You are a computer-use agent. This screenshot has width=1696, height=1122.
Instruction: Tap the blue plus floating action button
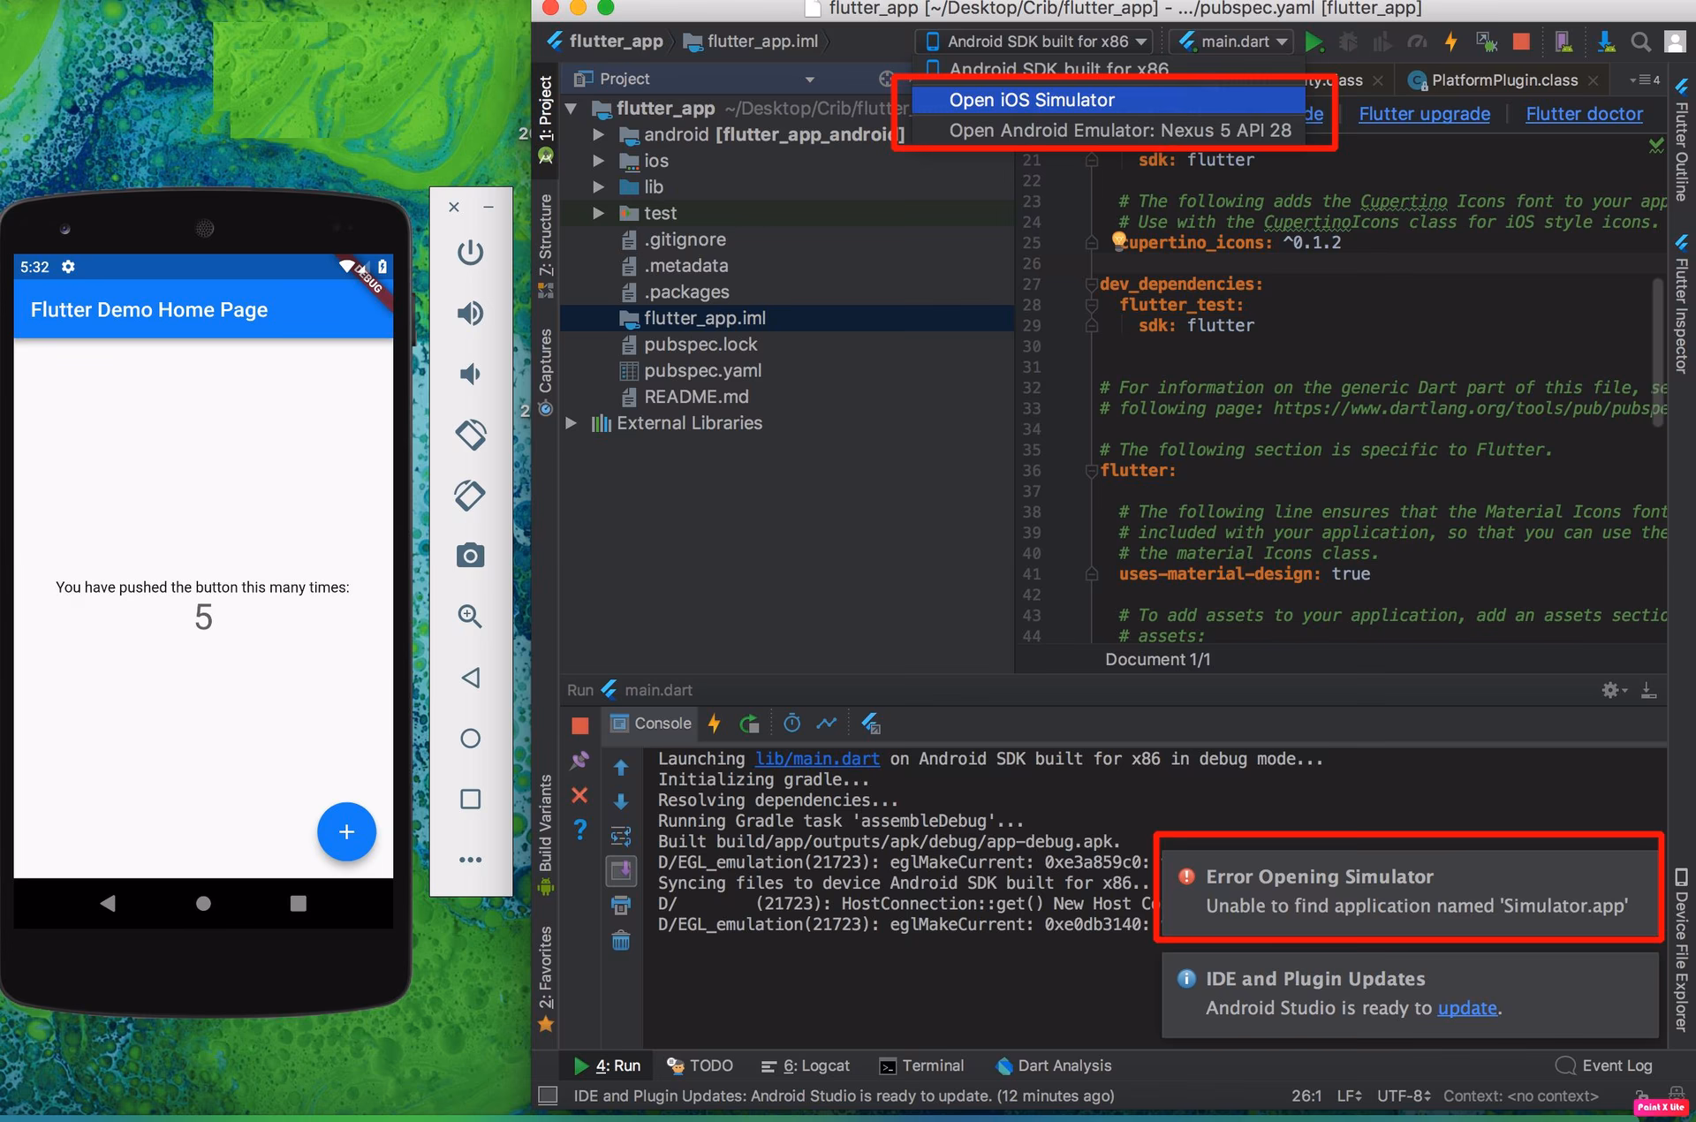pyautogui.click(x=346, y=831)
